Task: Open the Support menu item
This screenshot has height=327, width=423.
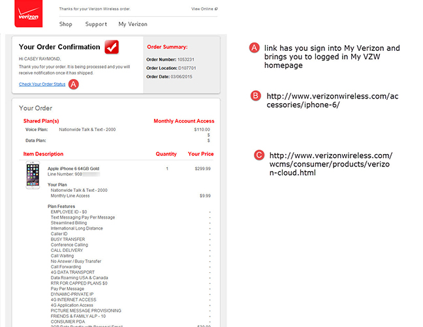Action: 96,24
